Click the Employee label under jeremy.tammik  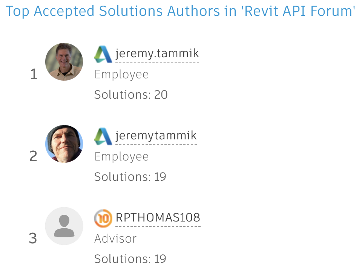tap(121, 75)
